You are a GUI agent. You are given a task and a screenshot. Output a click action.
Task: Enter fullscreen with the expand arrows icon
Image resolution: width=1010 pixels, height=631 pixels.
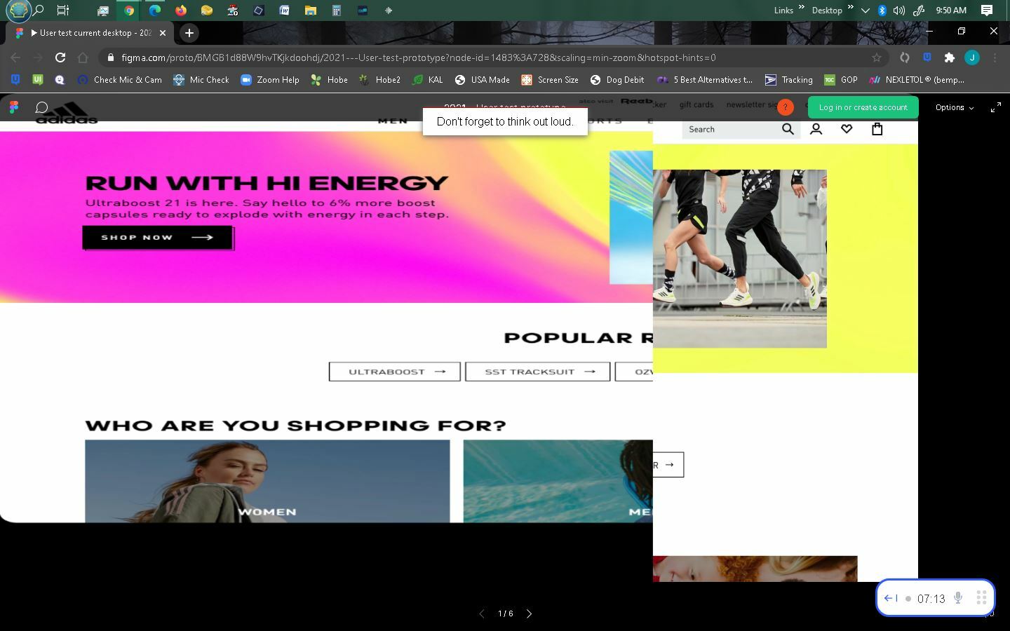[995, 107]
